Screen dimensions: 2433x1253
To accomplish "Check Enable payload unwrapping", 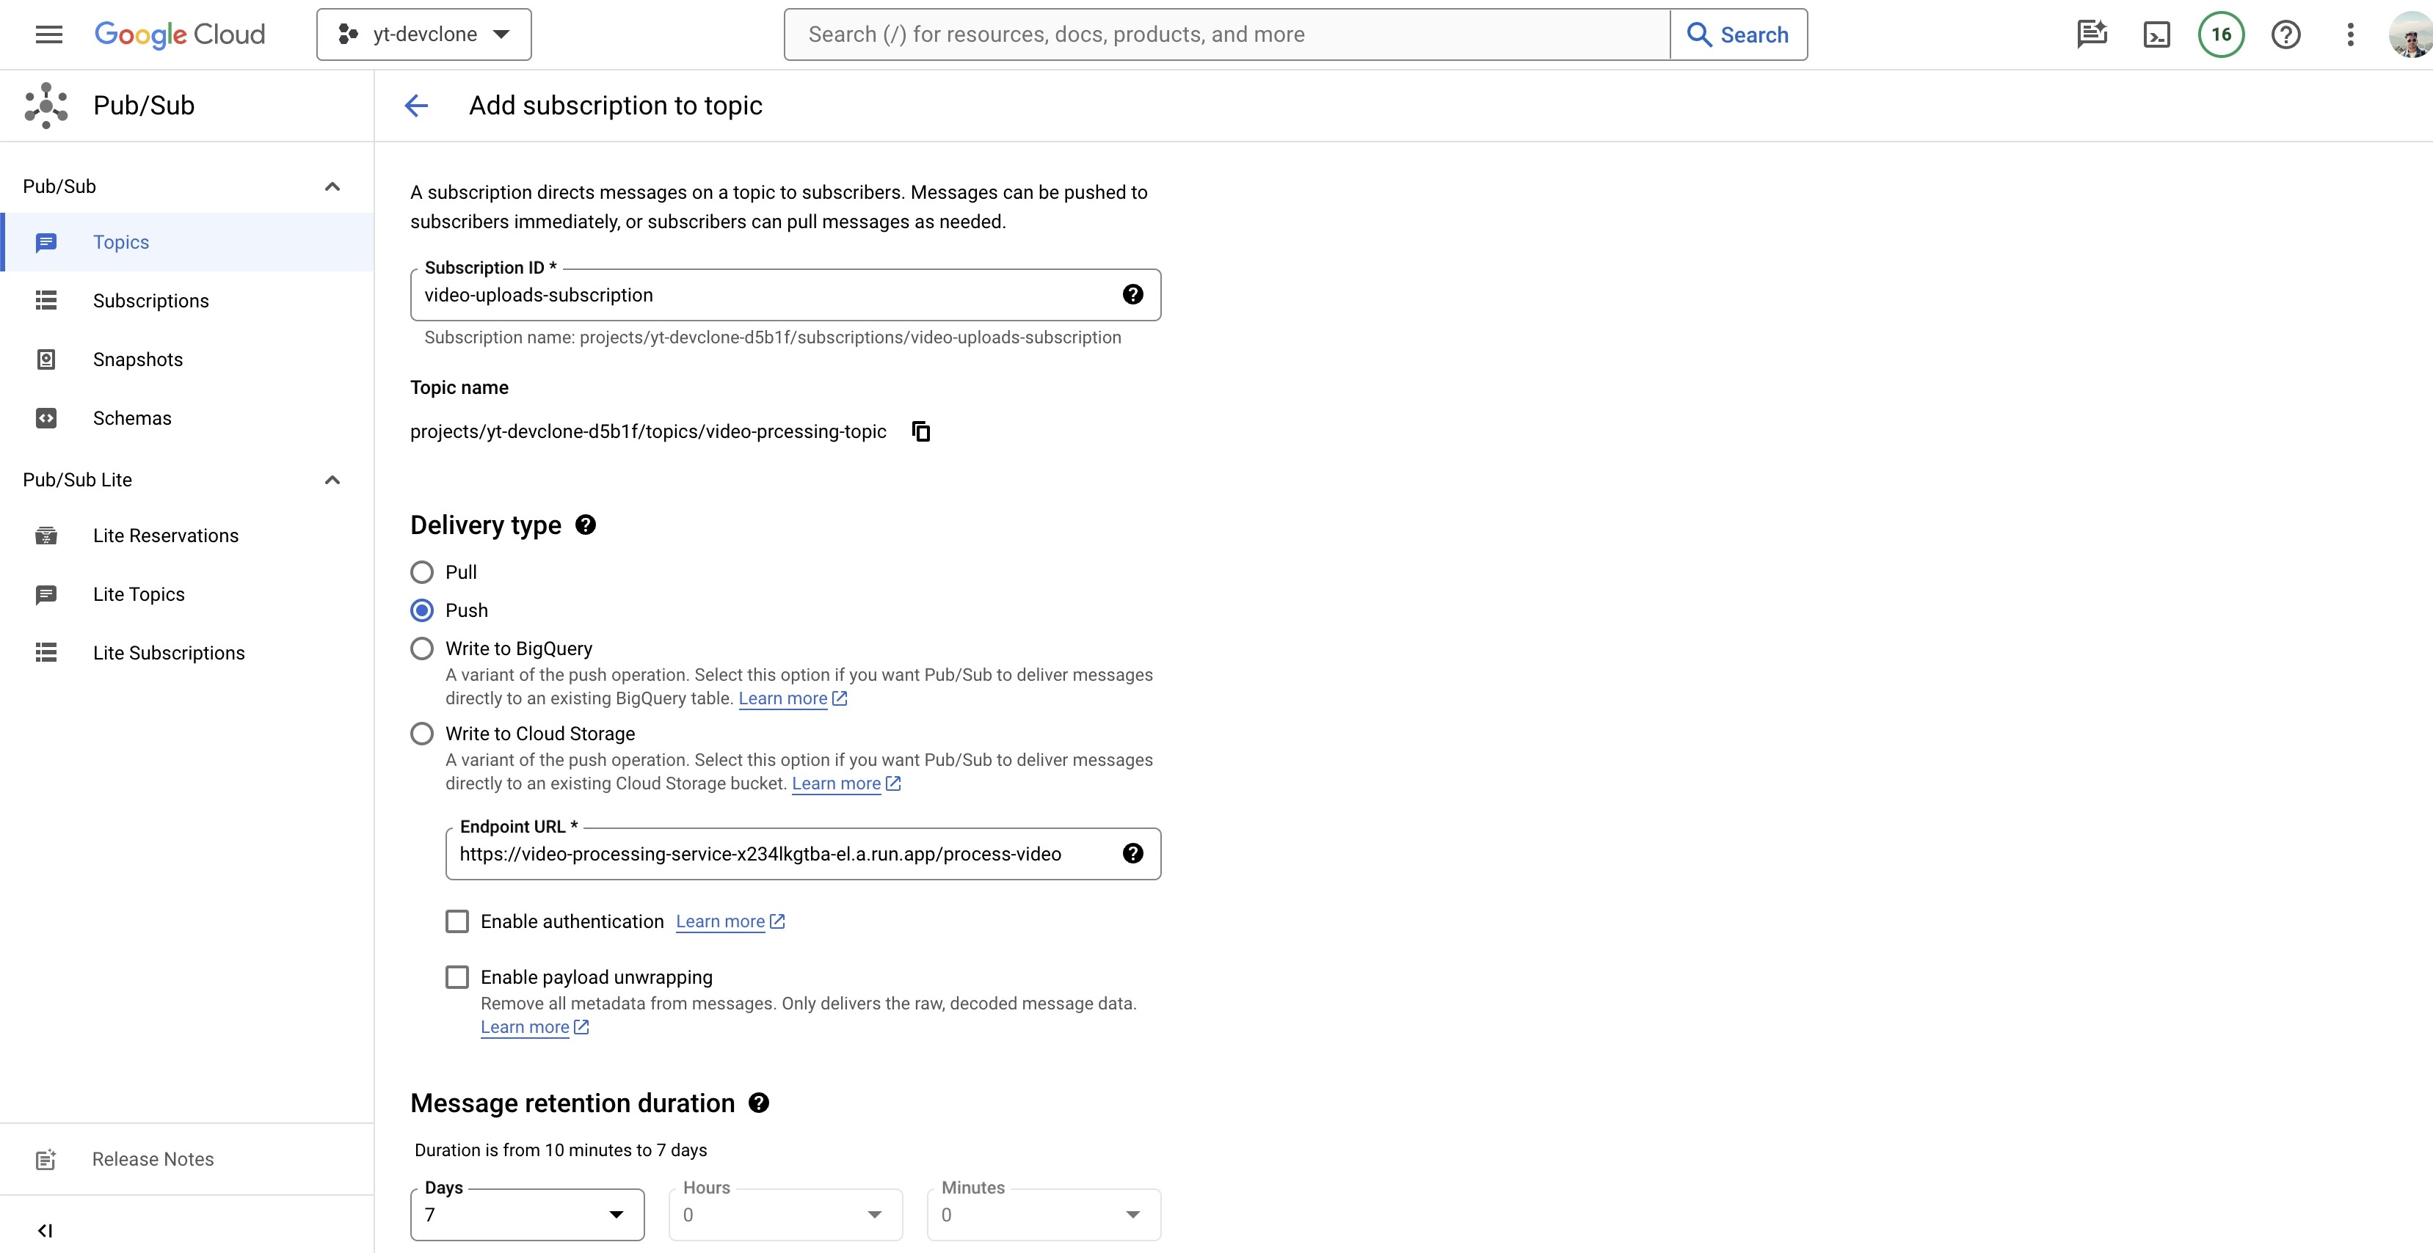I will point(457,977).
